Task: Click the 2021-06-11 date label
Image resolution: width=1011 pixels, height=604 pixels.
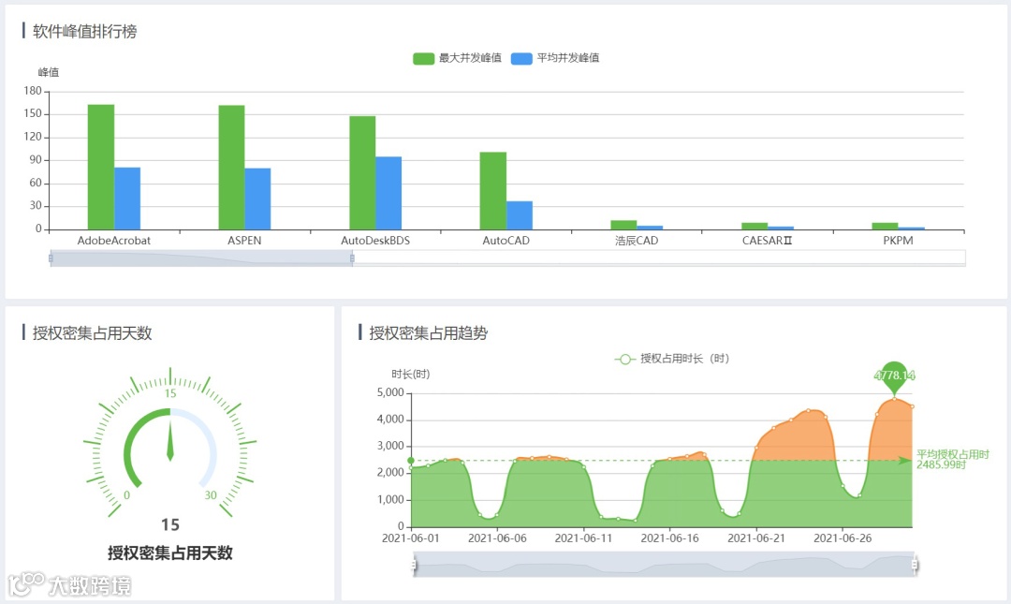Action: pyautogui.click(x=583, y=538)
